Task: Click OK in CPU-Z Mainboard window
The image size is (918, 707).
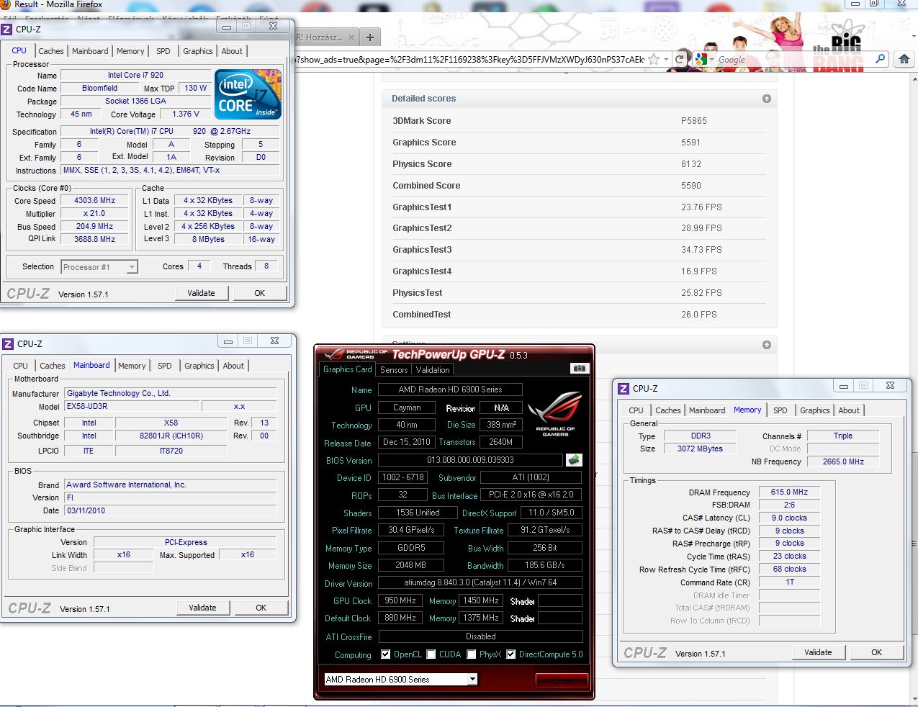Action: [x=261, y=608]
